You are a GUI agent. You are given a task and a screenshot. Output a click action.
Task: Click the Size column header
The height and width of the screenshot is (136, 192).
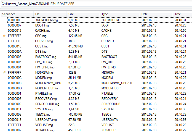click(83, 14)
